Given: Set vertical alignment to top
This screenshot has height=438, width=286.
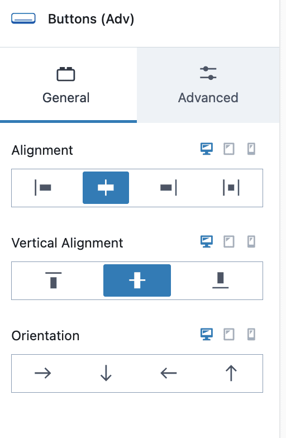Looking at the screenshot, I should (54, 280).
